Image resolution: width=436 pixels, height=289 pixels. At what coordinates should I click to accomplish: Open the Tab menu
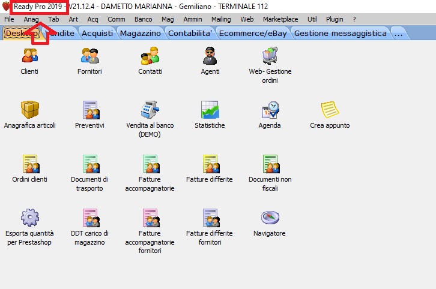[53, 19]
